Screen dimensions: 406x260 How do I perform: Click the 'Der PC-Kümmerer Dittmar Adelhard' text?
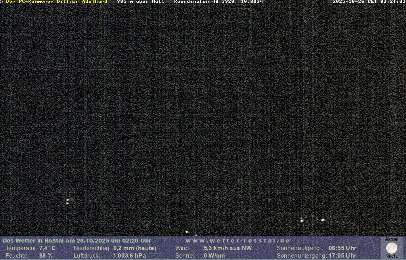tap(57, 2)
